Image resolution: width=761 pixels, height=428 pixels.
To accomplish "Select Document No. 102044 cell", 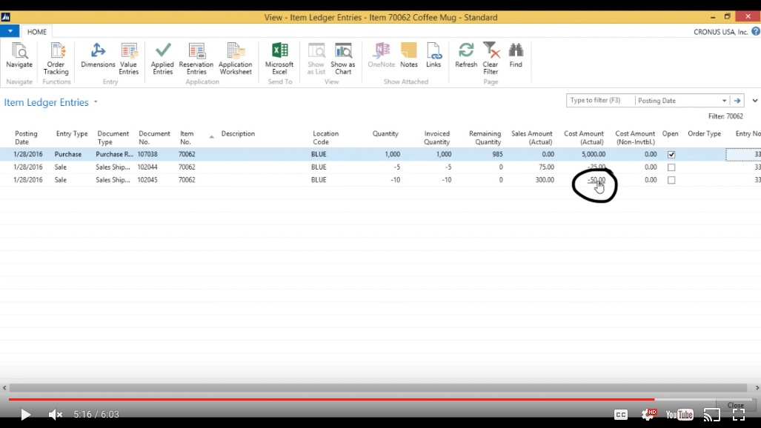I will tap(147, 167).
